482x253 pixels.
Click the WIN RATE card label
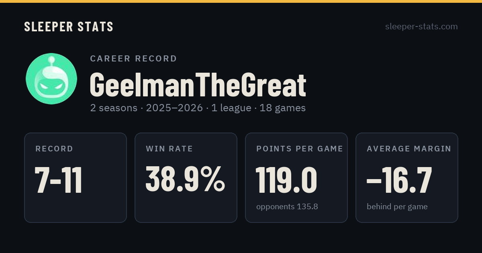[x=170, y=149]
